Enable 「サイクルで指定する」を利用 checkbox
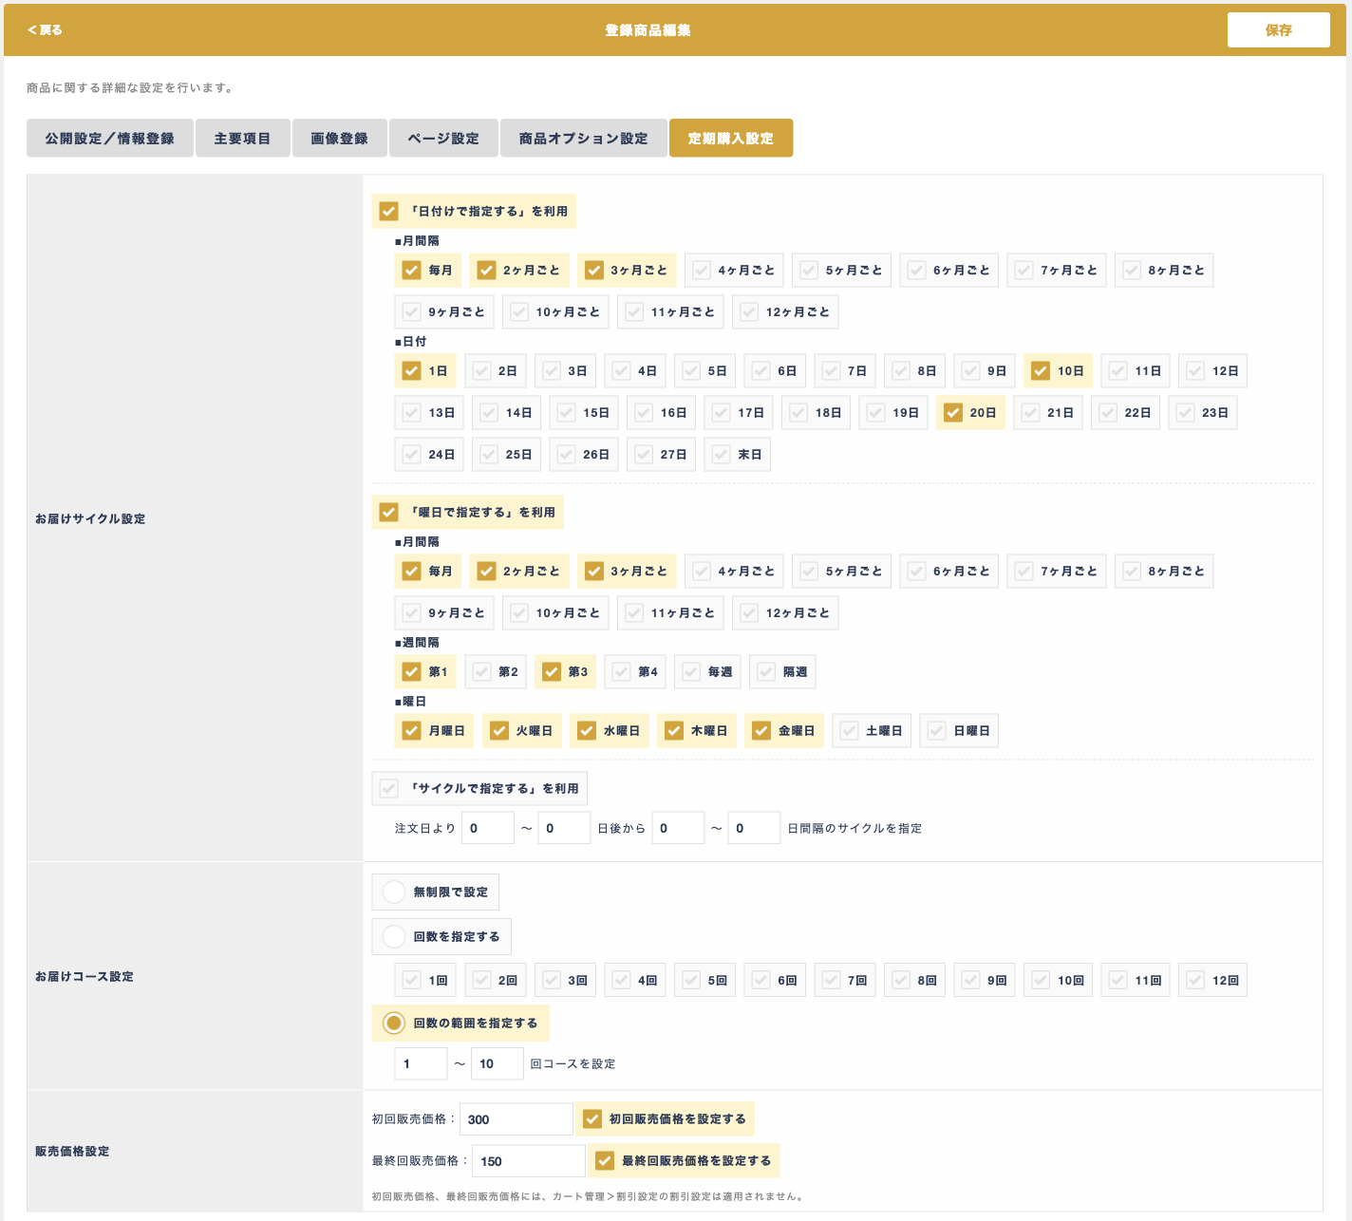This screenshot has width=1352, height=1221. click(x=389, y=789)
